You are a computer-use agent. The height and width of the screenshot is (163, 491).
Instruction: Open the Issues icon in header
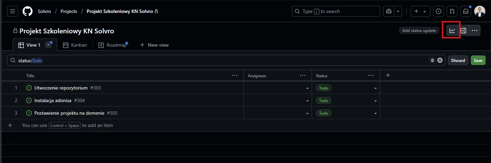pyautogui.click(x=439, y=11)
